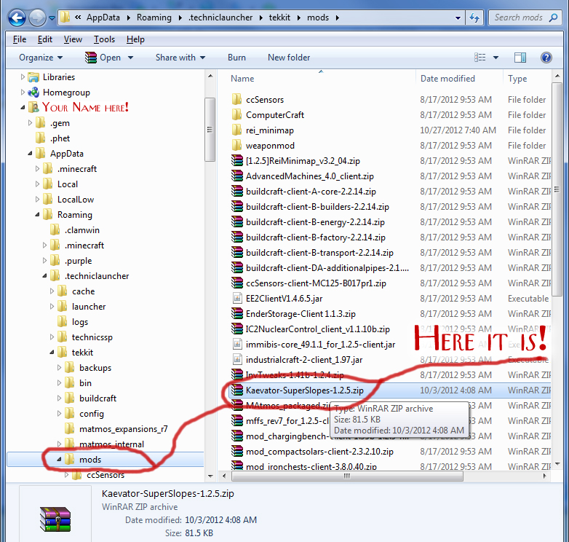Screen dimensions: 569x542
Task: Collapse the tekkit tree node
Action: (52, 353)
